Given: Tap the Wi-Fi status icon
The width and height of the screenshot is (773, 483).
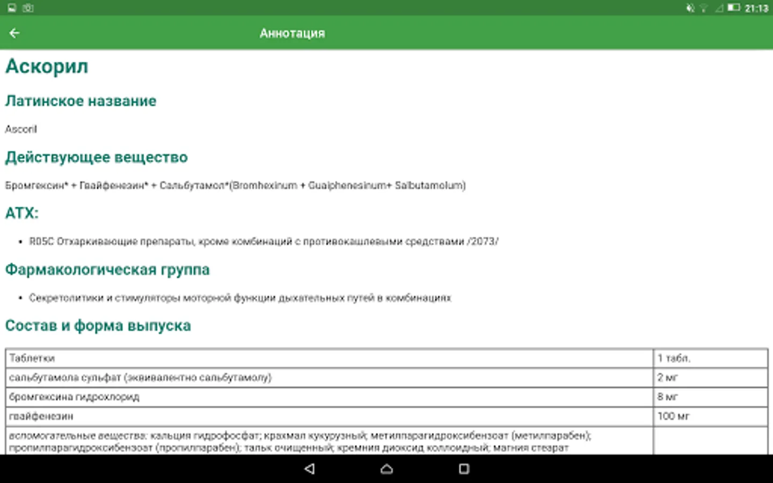Looking at the screenshot, I should [703, 8].
